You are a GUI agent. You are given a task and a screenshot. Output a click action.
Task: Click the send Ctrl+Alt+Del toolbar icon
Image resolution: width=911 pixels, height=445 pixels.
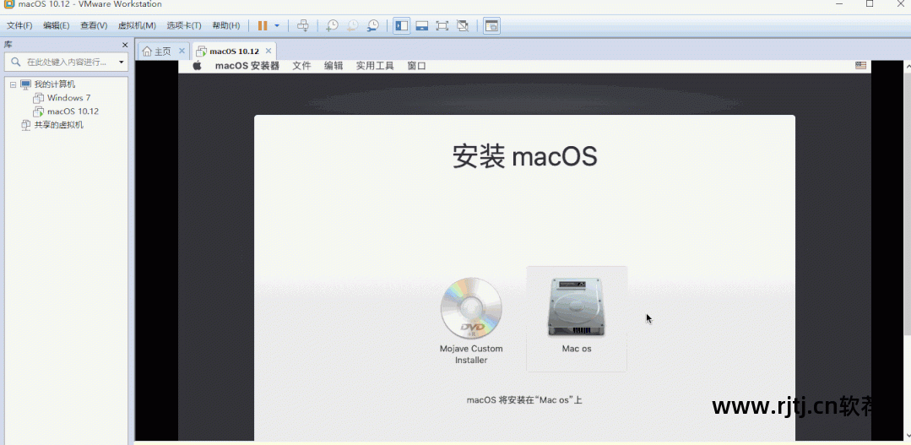(303, 25)
